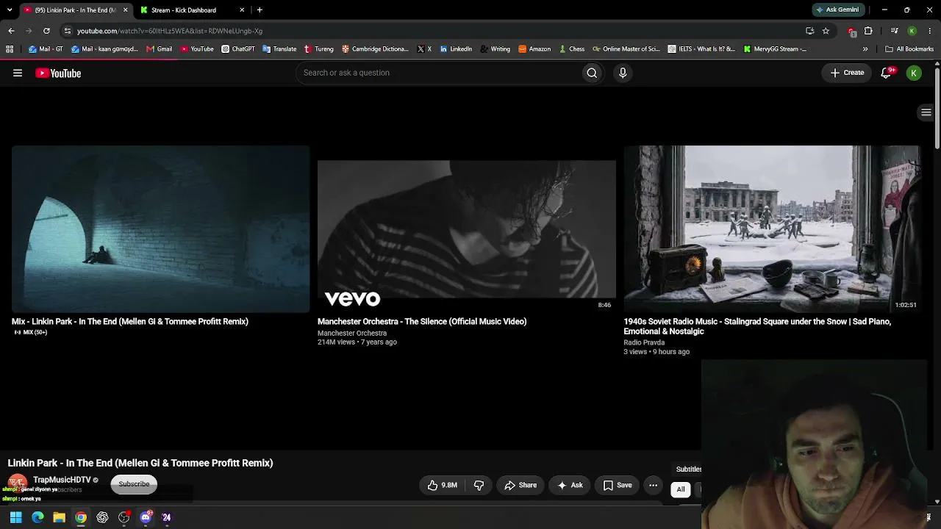Toggle the playlist queue panel icon
The image size is (941, 529).
coord(926,112)
